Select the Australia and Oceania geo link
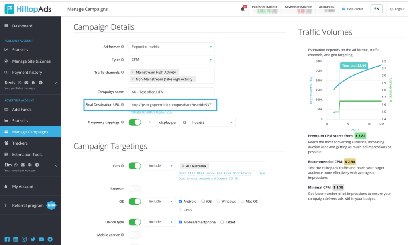Image resolution: width=408 pixels, height=245 pixels. 213,178
